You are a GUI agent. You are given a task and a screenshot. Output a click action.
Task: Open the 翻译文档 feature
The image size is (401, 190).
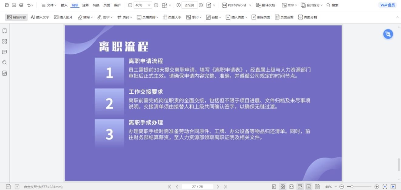pos(265,5)
